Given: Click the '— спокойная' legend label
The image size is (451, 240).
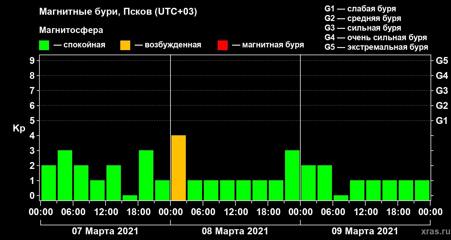Looking at the screenshot, I should 79,45.
